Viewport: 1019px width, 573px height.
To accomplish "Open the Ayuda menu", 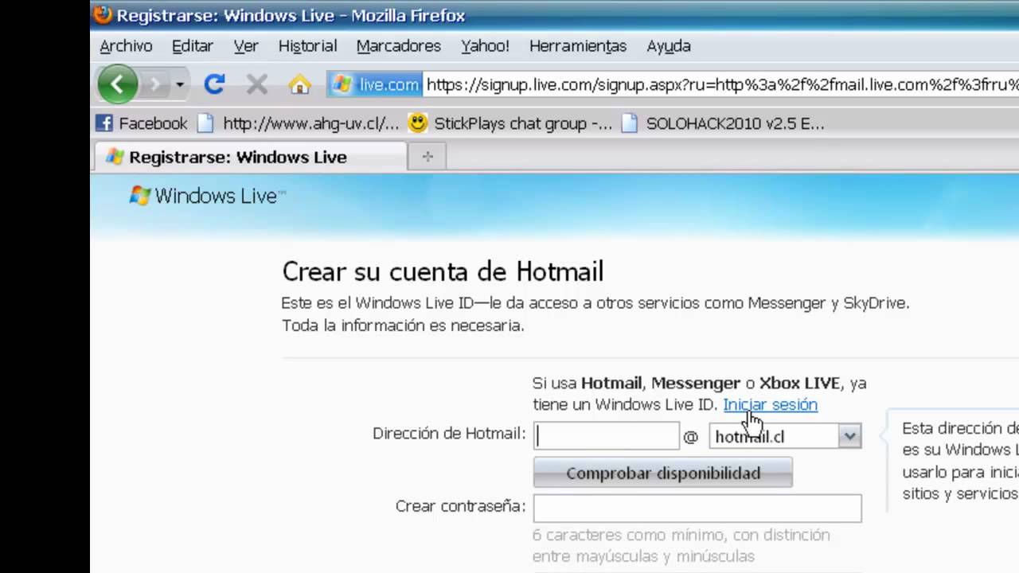I will [x=669, y=46].
